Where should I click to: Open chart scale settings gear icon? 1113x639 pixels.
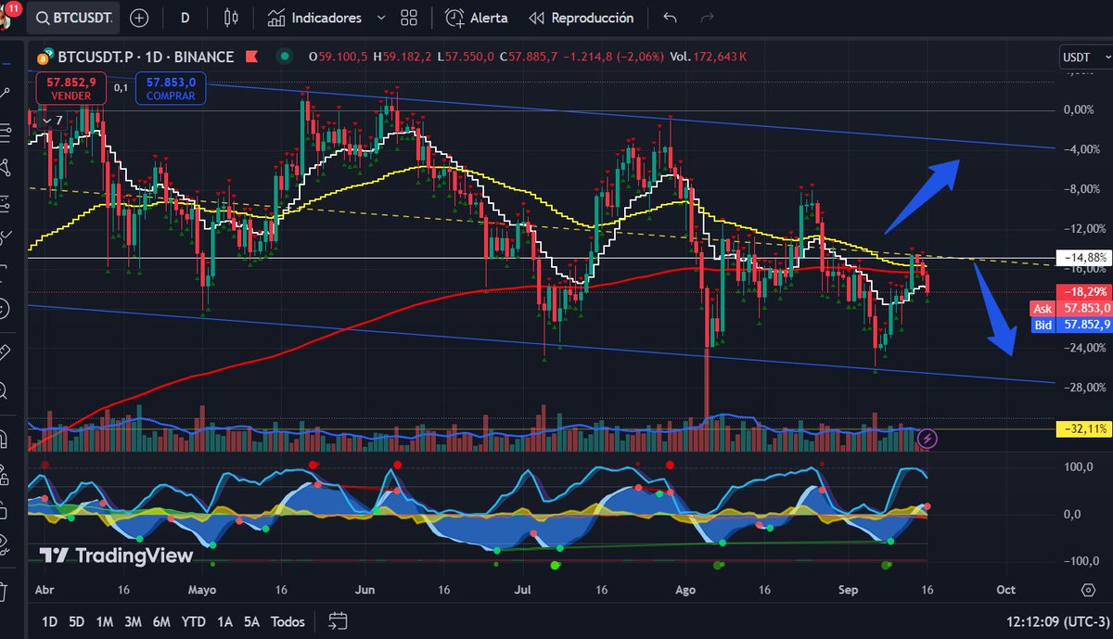pyautogui.click(x=1088, y=590)
